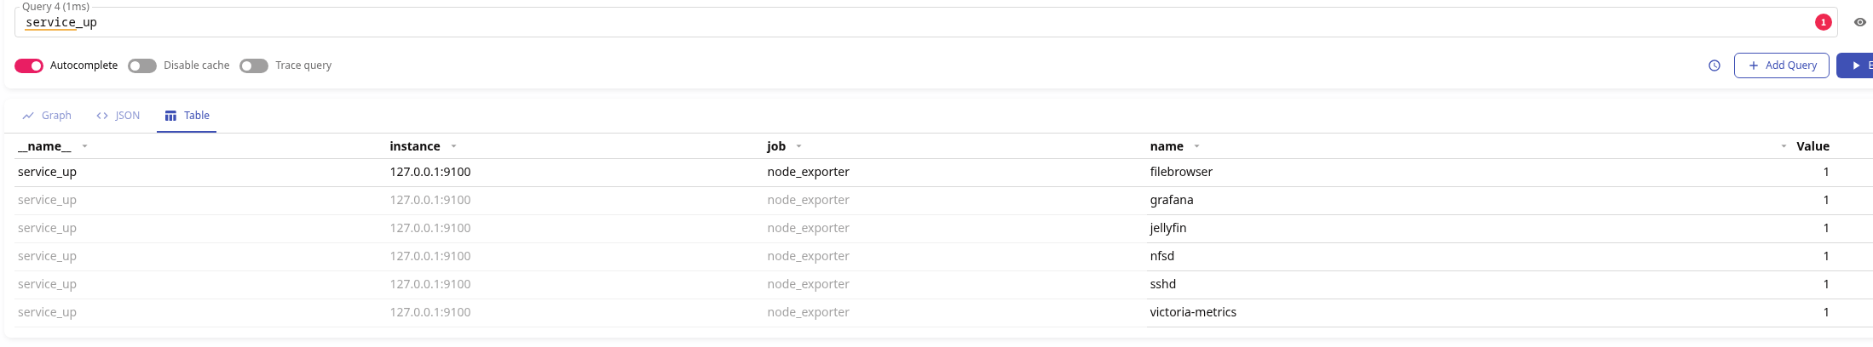Screen dimensions: 1873x347
Task: Disable the Autocomplete switch
Action: point(29,65)
